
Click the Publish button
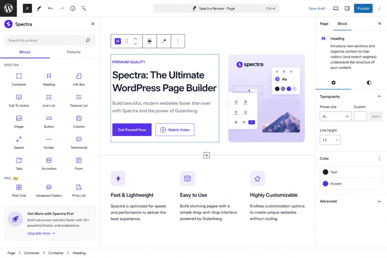tap(363, 8)
